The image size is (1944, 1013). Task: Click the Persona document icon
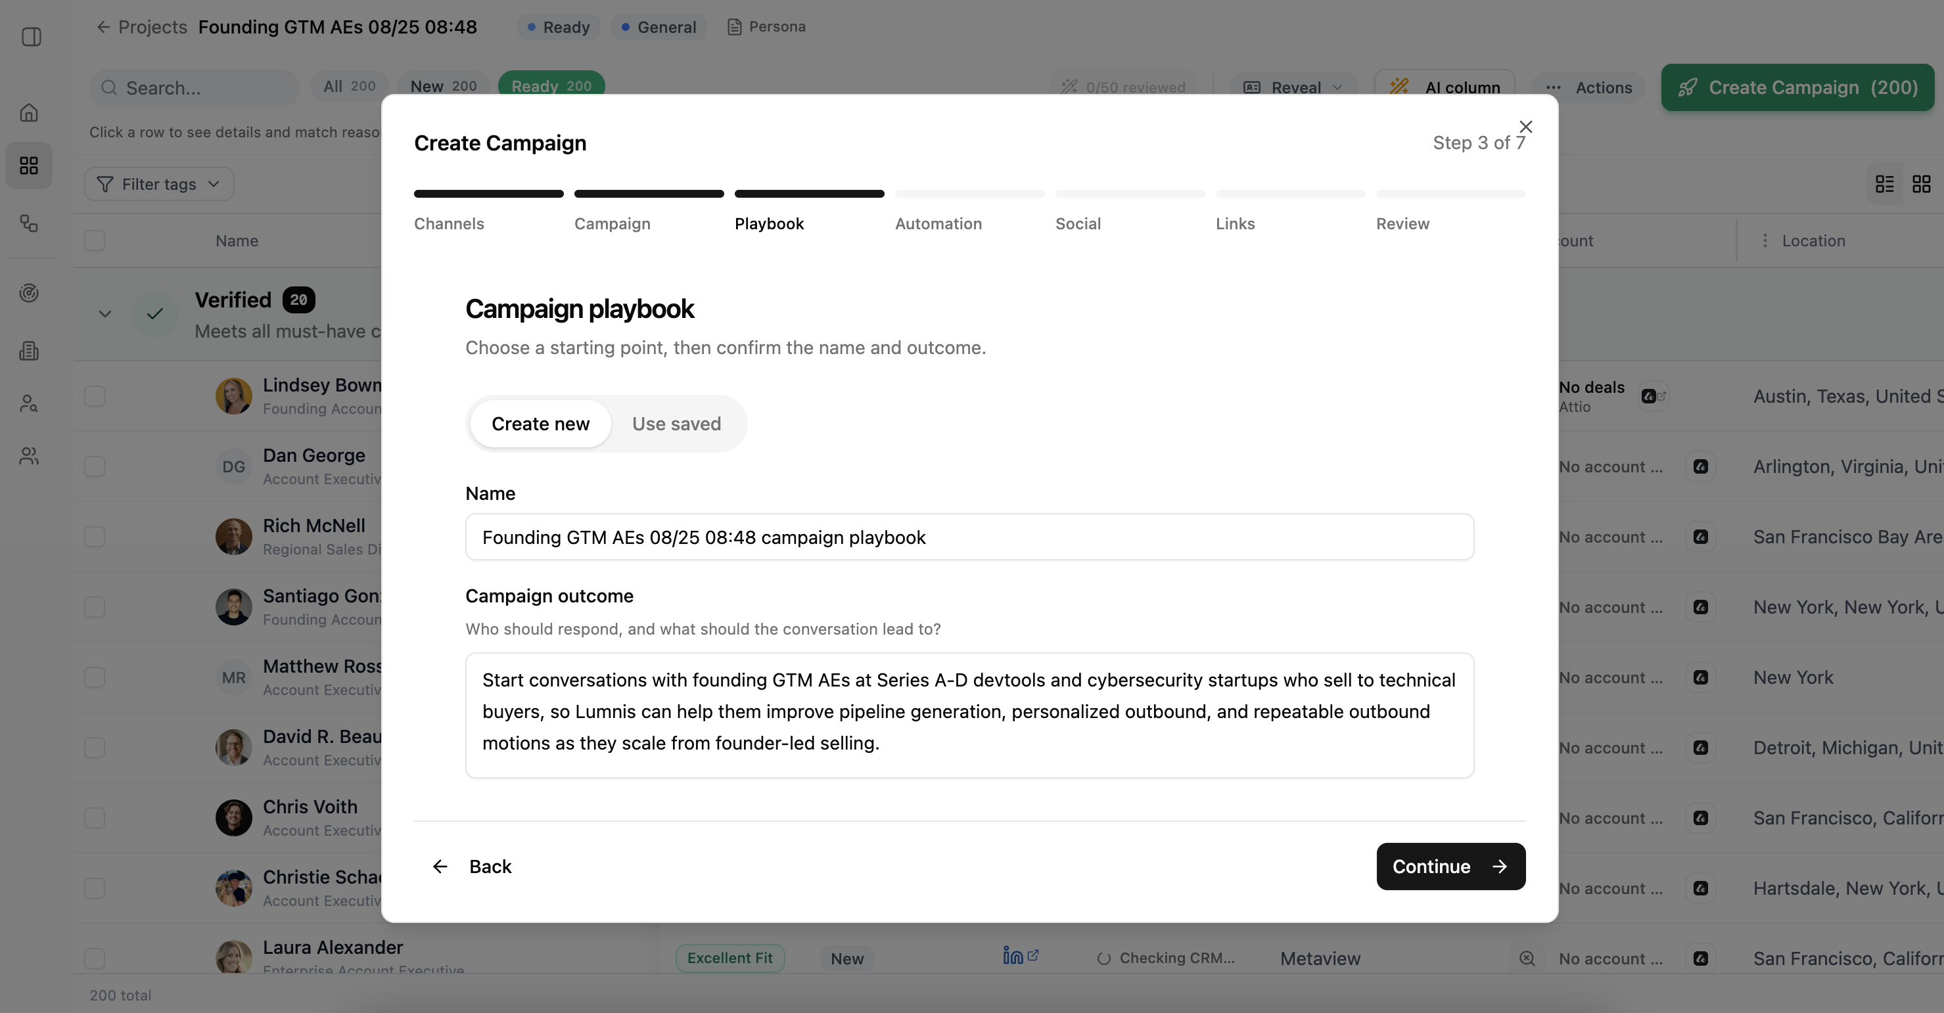click(733, 27)
